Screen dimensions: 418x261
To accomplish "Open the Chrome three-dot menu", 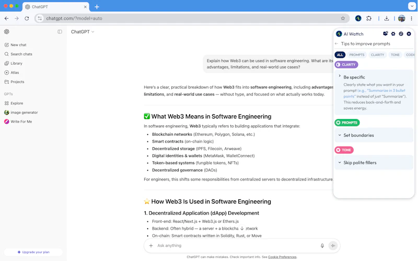I will tap(411, 18).
